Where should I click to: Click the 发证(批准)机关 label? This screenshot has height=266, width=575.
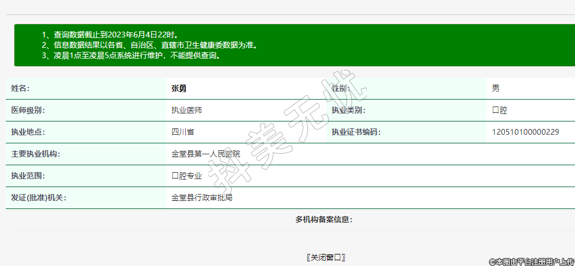pyautogui.click(x=39, y=198)
